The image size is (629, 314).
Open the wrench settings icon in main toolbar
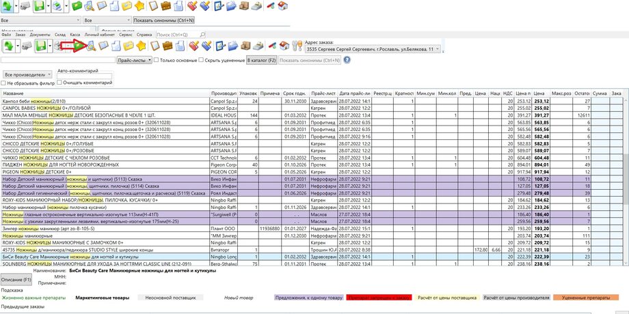[x=297, y=46]
